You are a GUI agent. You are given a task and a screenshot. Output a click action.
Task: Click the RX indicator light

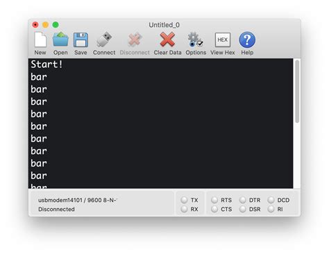pos(184,209)
